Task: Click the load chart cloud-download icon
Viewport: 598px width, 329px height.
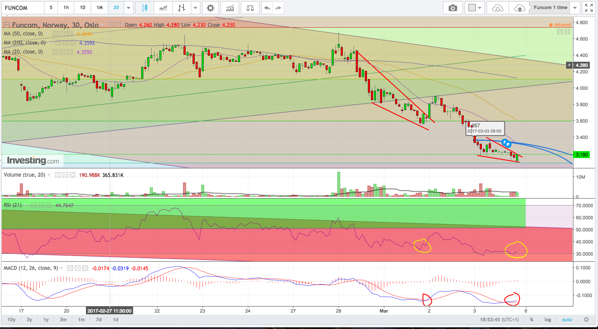Action: click(x=498, y=8)
